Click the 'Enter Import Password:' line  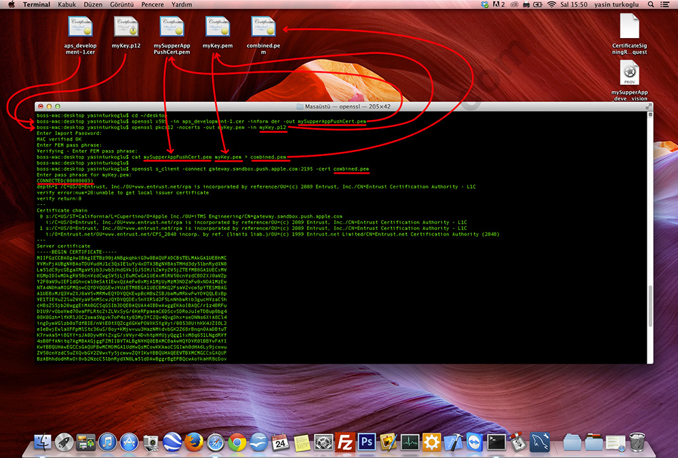[69, 134]
